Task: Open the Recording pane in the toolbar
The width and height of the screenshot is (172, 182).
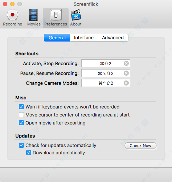Action: tap(13, 17)
